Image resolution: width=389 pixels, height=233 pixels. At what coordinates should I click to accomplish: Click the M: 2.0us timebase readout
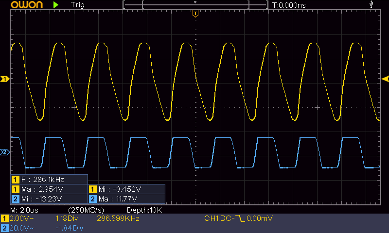pyautogui.click(x=24, y=210)
